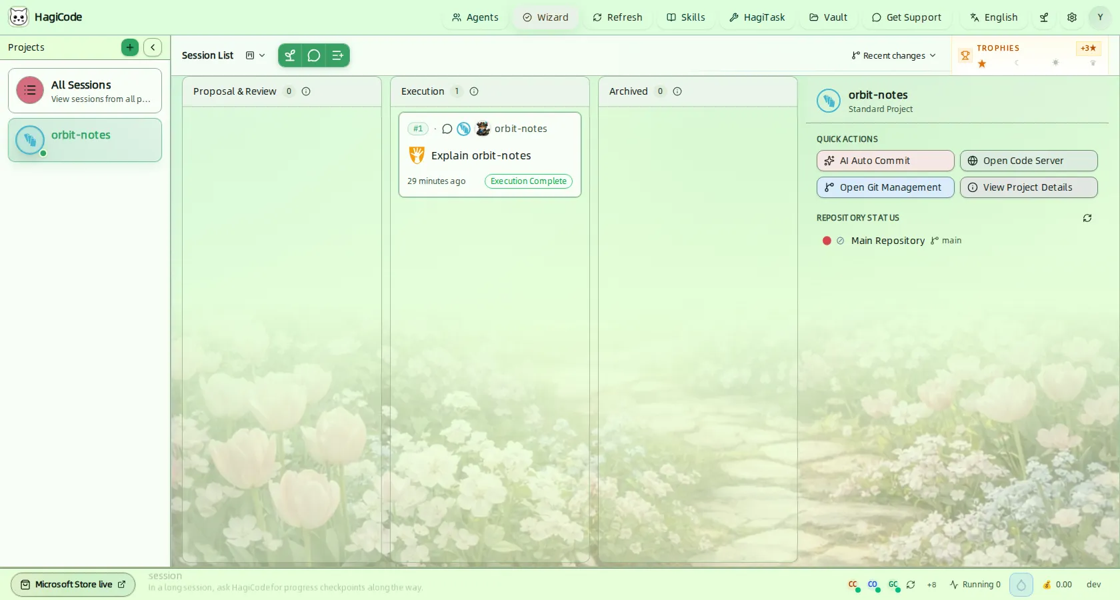
Task: Click the sprout icon in the top bar
Action: (x=1045, y=17)
